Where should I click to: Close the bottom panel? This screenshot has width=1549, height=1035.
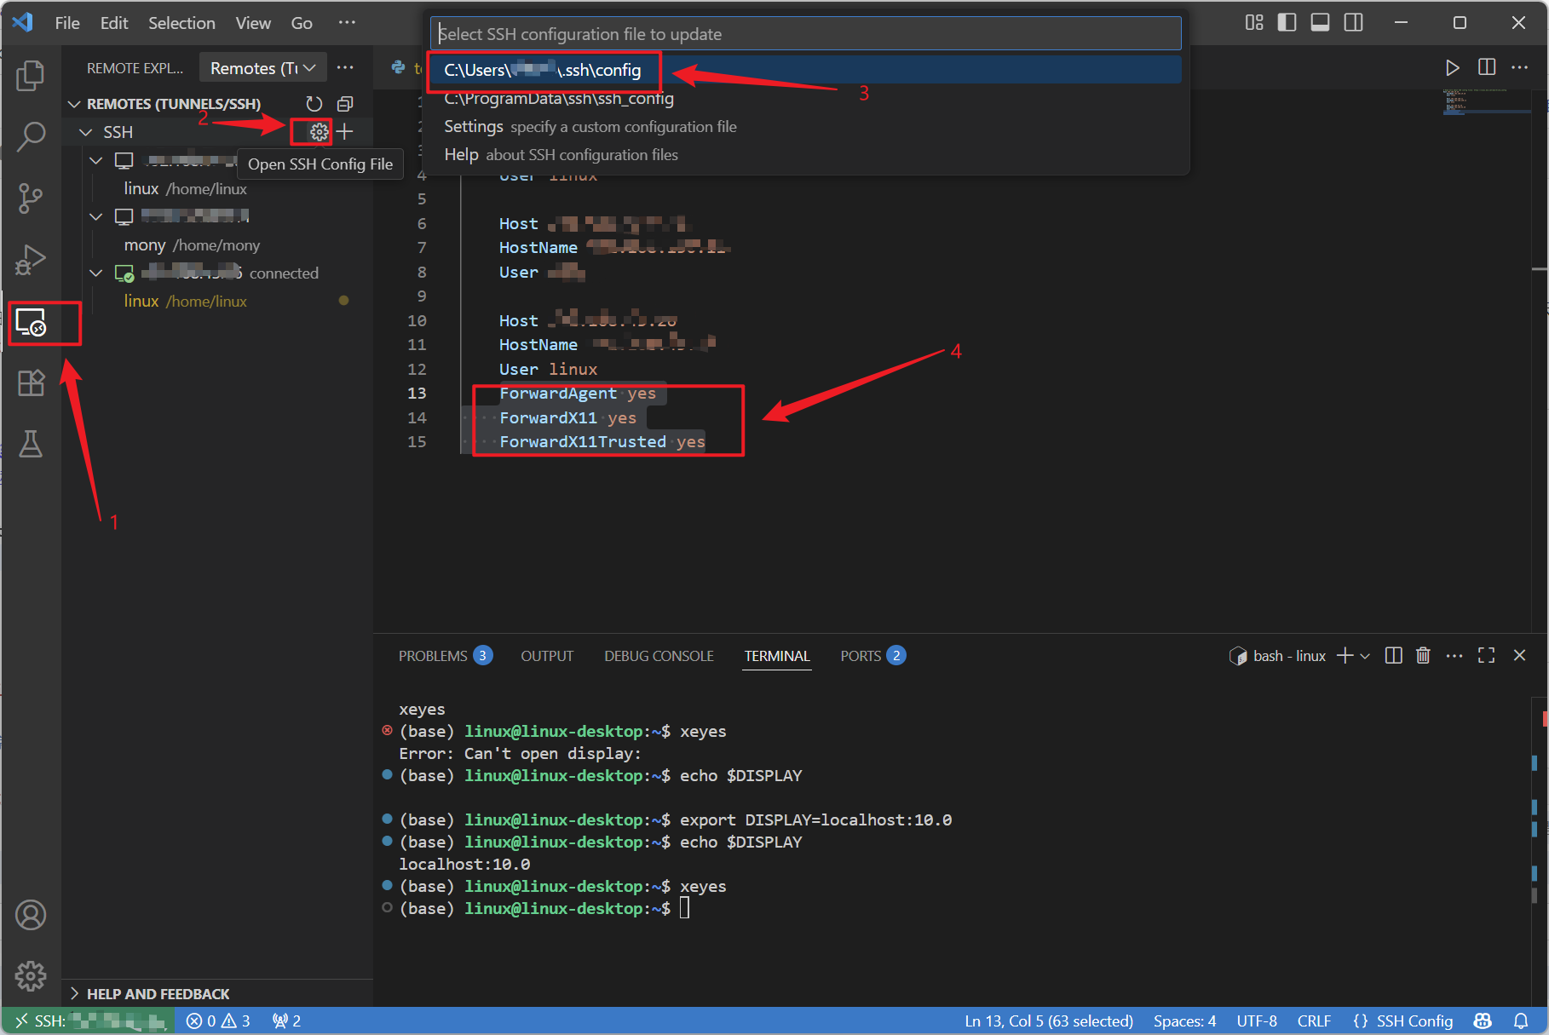click(1519, 656)
